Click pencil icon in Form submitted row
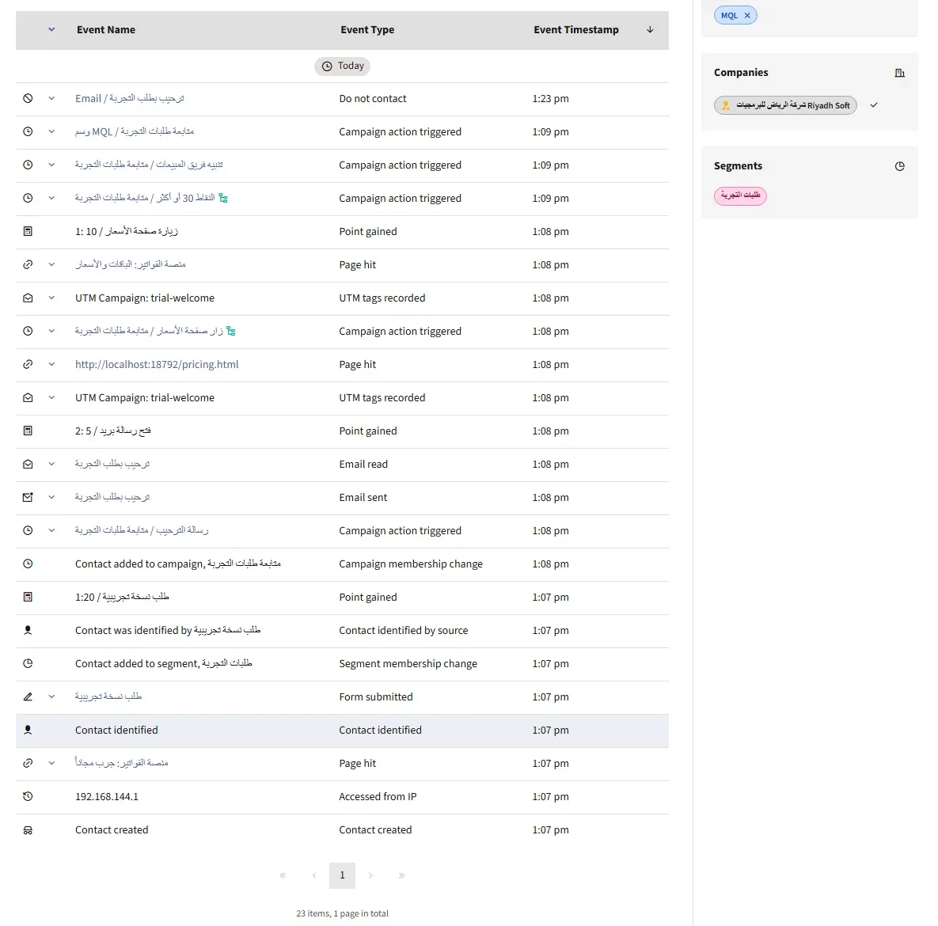Viewport: 938px width, 926px height. pos(28,697)
